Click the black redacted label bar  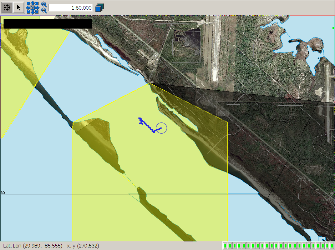pos(47,24)
